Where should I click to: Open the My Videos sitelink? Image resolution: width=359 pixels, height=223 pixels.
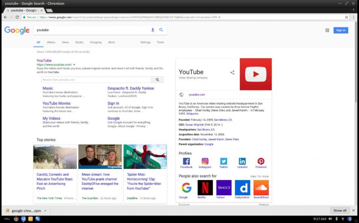pyautogui.click(x=52, y=119)
